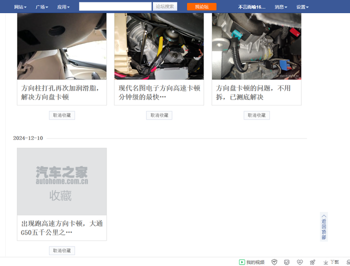The image size is (350, 266).
Task: Click the shield security icon in status bar
Action: pos(274,262)
